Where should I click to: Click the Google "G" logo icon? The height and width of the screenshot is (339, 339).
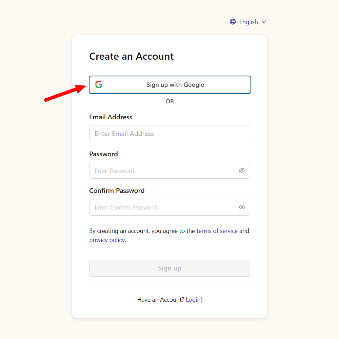tap(98, 85)
